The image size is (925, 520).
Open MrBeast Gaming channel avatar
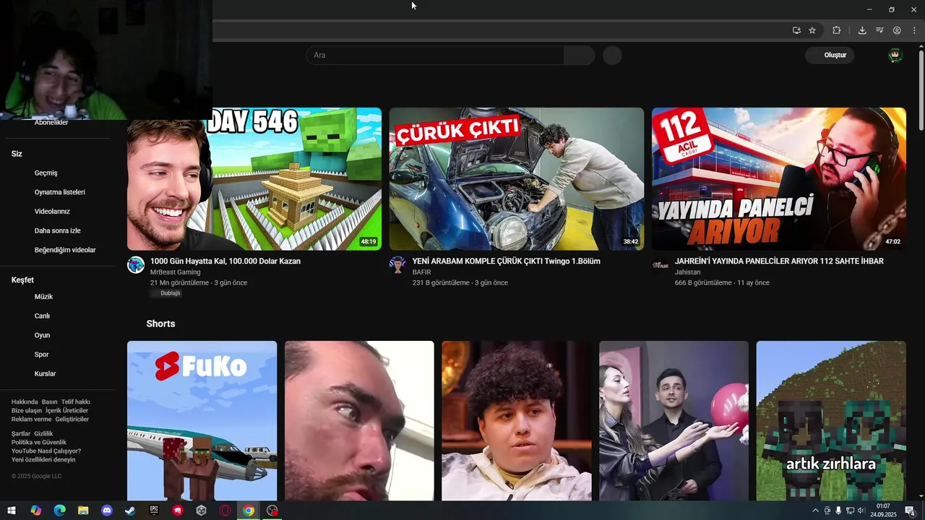pos(136,265)
